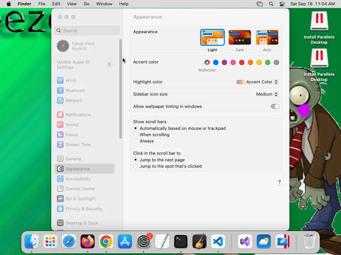The height and width of the screenshot is (255, 341).
Task: Select the yellow accent color
Action: (x=259, y=62)
